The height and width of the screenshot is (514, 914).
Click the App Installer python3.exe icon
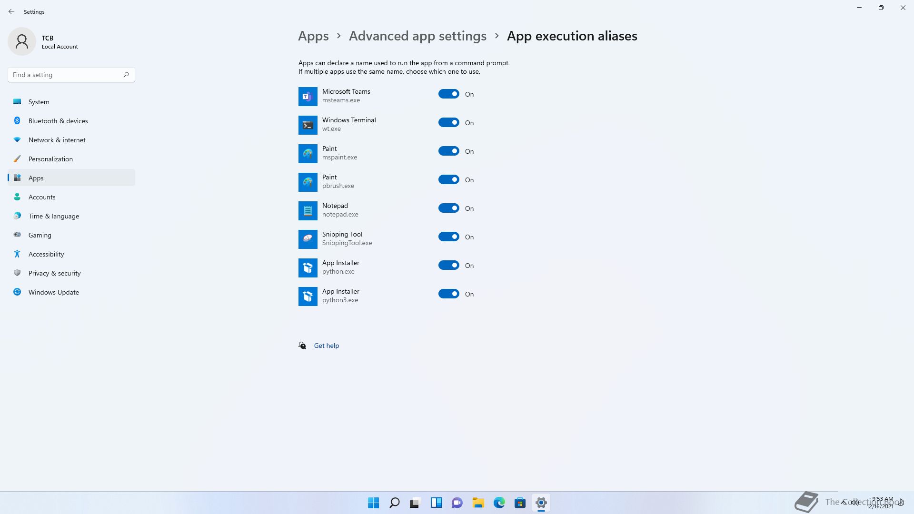point(308,297)
